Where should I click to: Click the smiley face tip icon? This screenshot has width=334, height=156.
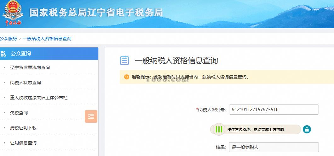click(127, 77)
